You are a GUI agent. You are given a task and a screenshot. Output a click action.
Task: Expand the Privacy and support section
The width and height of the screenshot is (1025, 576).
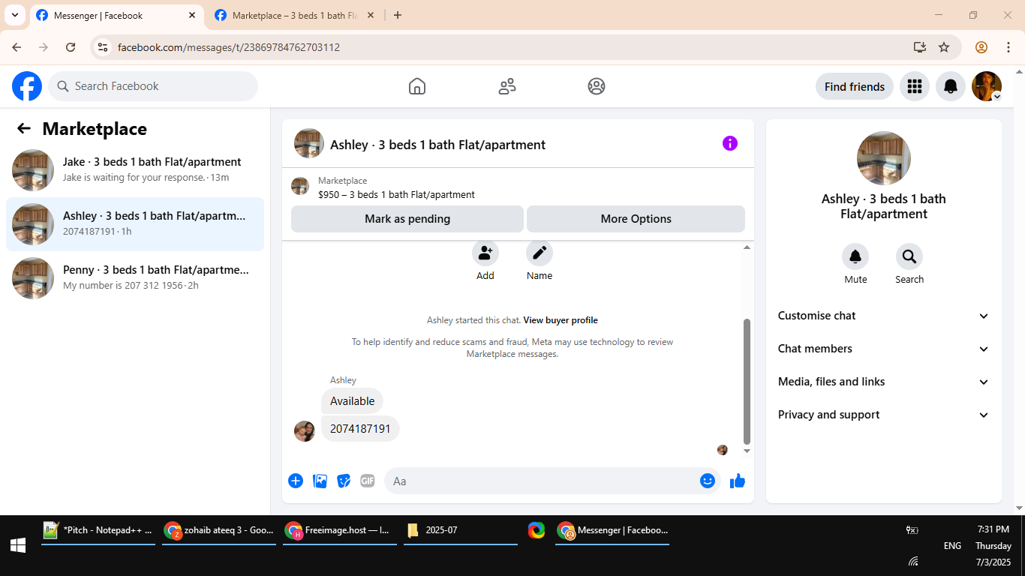884,415
